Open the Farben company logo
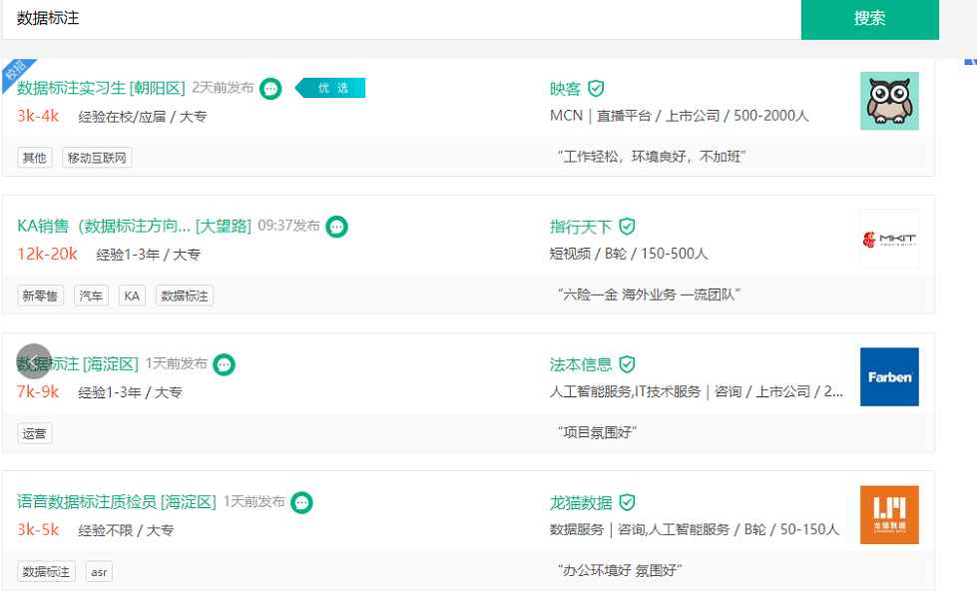 tap(889, 376)
